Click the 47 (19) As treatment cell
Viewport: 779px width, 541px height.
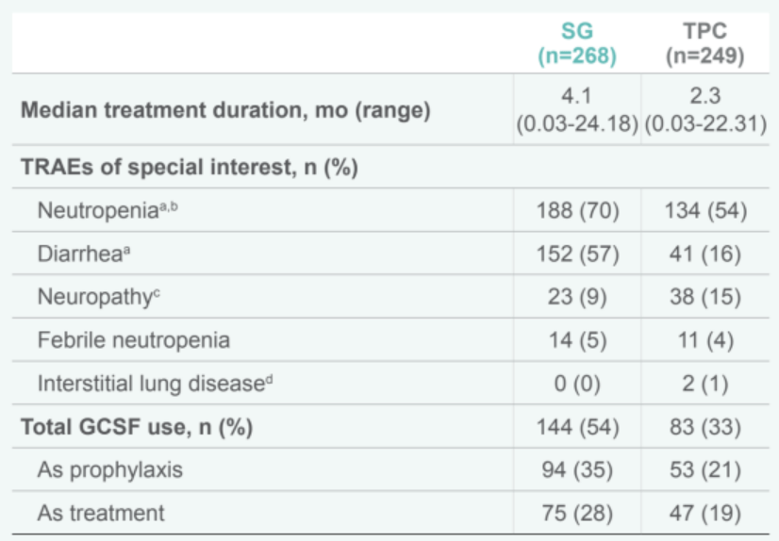[704, 514]
